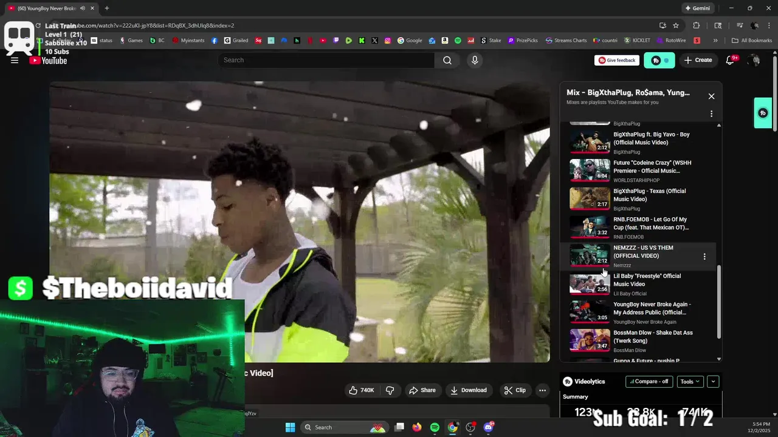Open Windows Start menu
The height and width of the screenshot is (437, 778).
tap(290, 427)
